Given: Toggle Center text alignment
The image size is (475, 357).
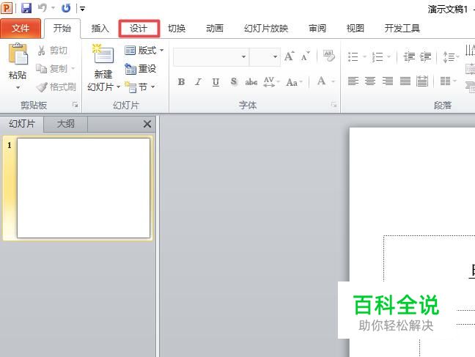Looking at the screenshot, I should [x=370, y=81].
